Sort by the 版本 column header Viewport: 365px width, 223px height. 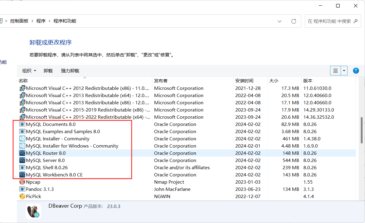308,81
